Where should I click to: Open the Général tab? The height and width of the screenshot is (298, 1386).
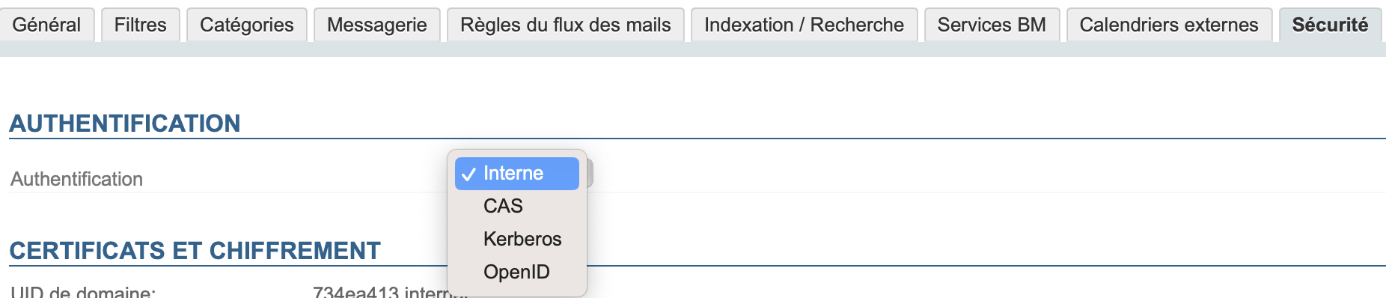point(46,25)
